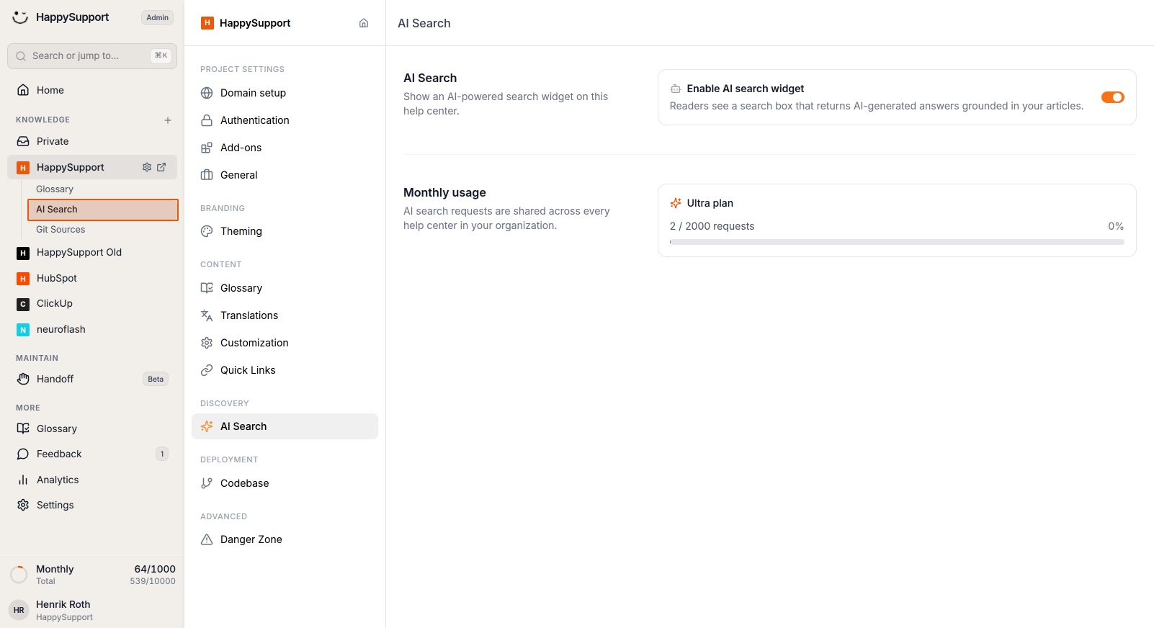Click the Feedback speech bubble icon
This screenshot has height=628, width=1154.
click(23, 454)
